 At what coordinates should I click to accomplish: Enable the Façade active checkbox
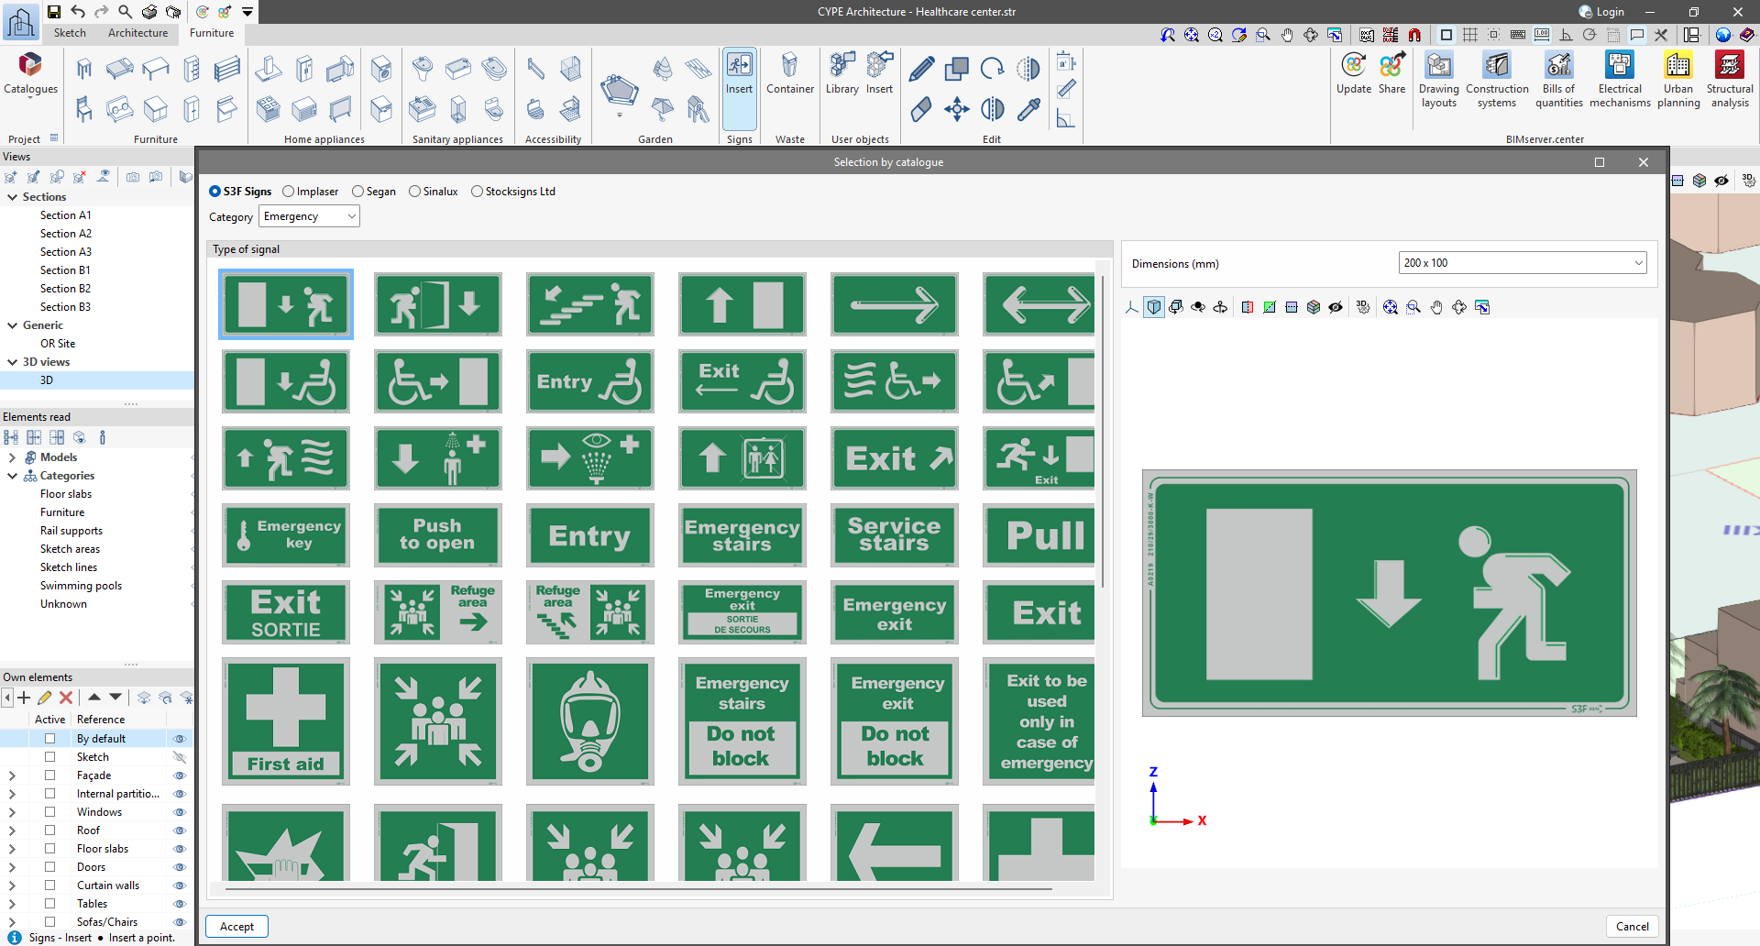(x=50, y=775)
